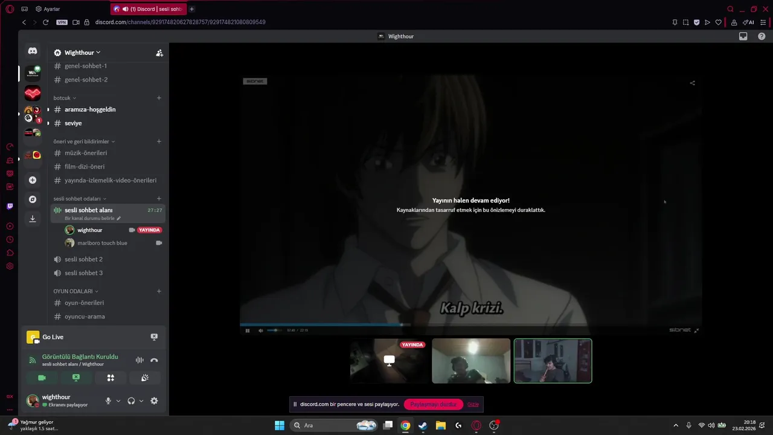
Task: Toggle camera on/off in voice panel
Action: [x=42, y=378]
